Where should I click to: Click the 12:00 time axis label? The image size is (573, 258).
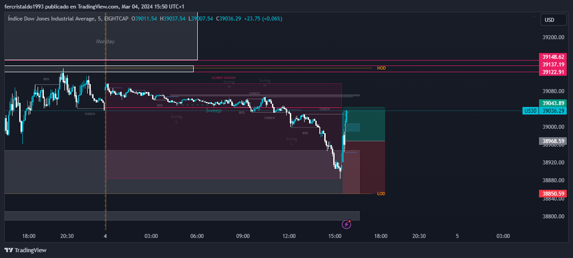pyautogui.click(x=289, y=236)
